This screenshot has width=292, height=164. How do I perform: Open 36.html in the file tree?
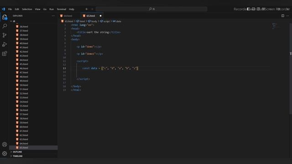[24, 26]
